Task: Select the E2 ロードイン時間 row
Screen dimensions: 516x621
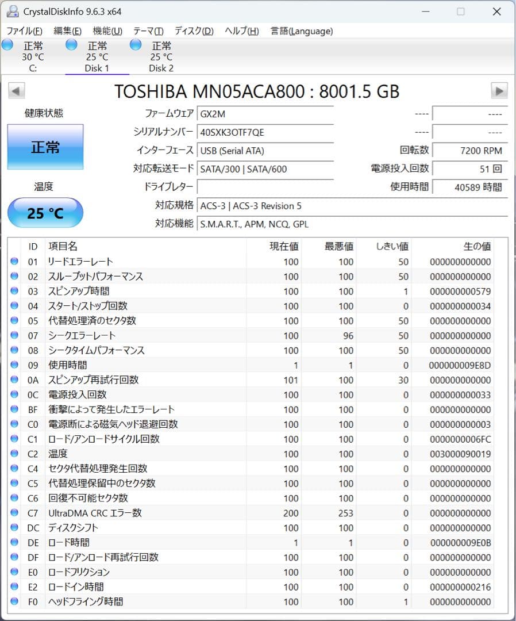Action: [251, 586]
